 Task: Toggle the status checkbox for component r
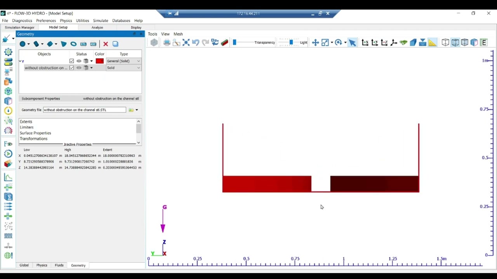point(71,61)
